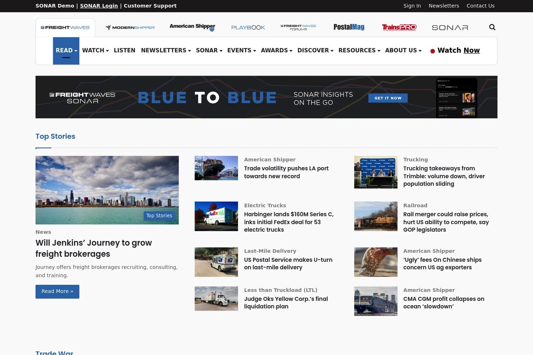Open the Playbook logo link
Screen dimensions: 533x355
[x=248, y=28]
